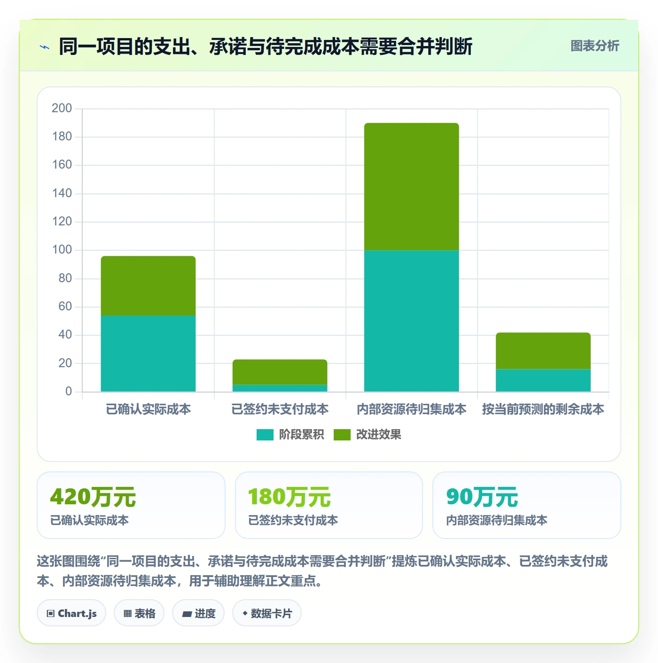The image size is (658, 663).
Task: Click the y-axis tick label 100
Action: coord(62,250)
